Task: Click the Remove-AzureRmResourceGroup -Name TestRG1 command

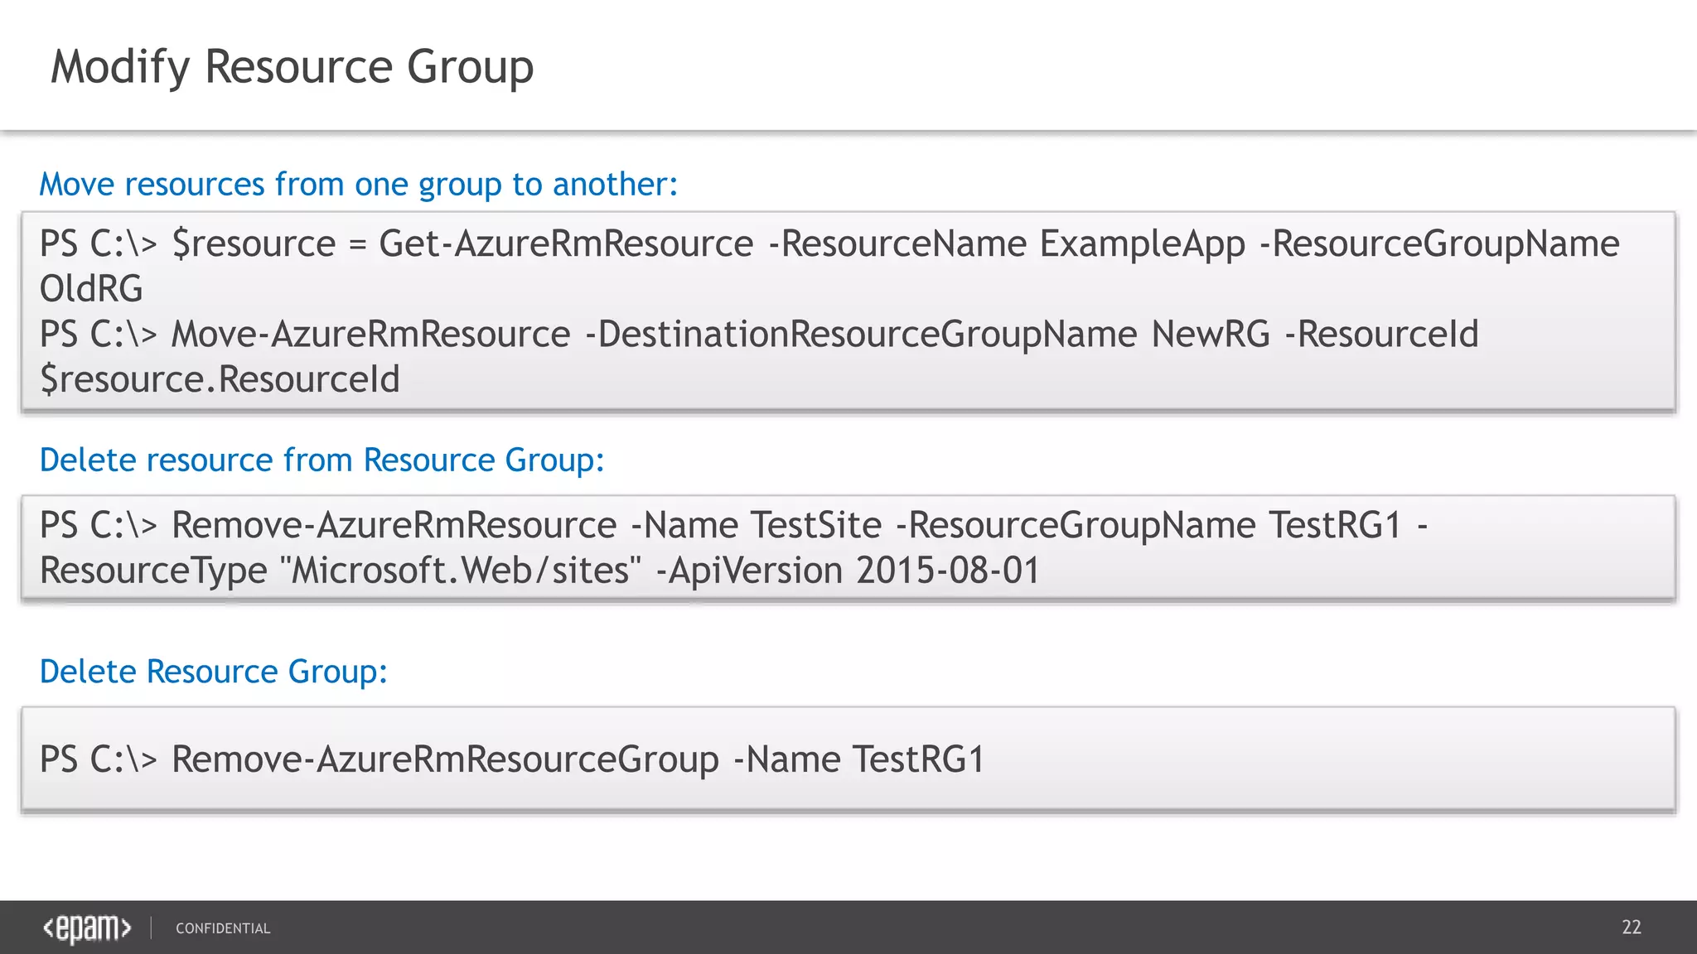Action: (x=512, y=760)
